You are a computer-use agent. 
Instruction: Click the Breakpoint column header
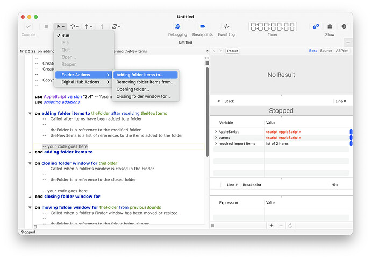(252, 185)
